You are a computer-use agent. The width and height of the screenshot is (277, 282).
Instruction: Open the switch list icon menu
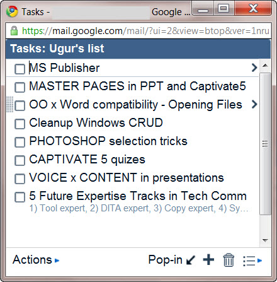[252, 261]
